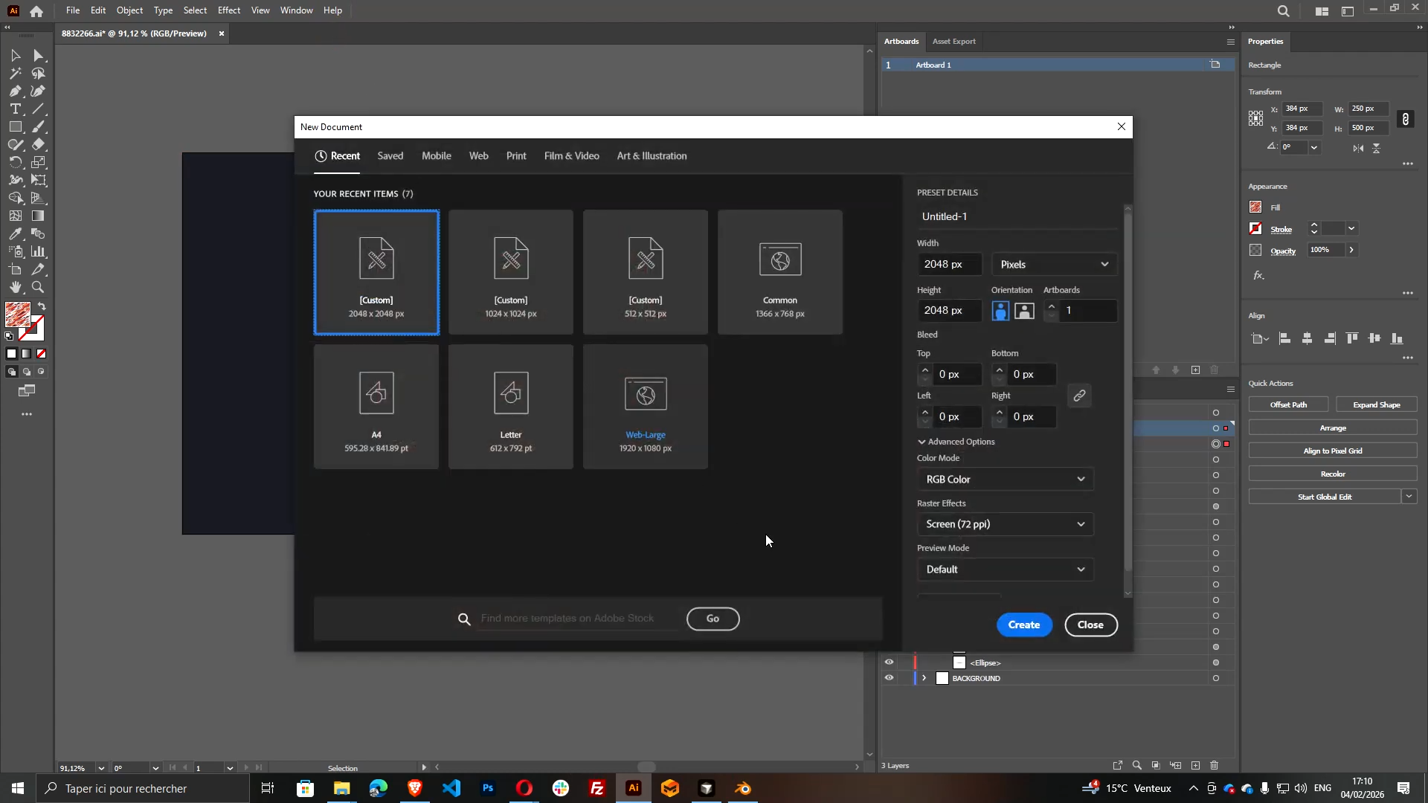Viewport: 1428px width, 803px height.
Task: Select the Eyedropper tool
Action: coord(15,233)
